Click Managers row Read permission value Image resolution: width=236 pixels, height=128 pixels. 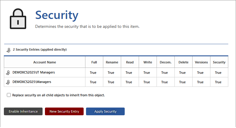(x=129, y=82)
